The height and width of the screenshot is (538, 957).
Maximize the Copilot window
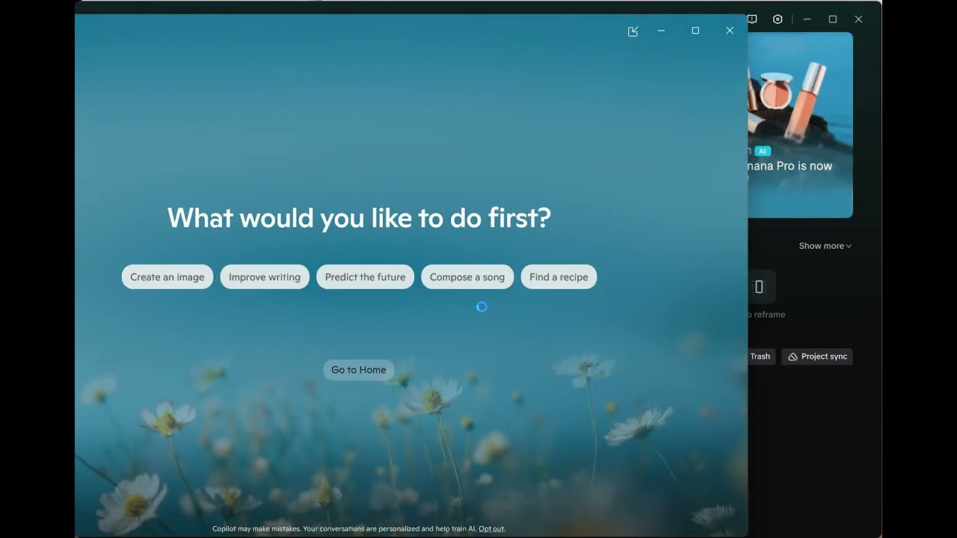(x=695, y=31)
